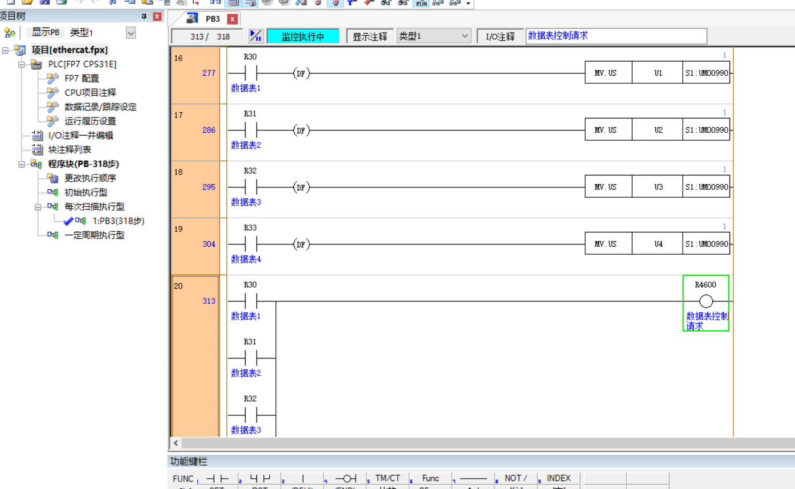Toggle the 显示PB button in project tree

coord(46,32)
